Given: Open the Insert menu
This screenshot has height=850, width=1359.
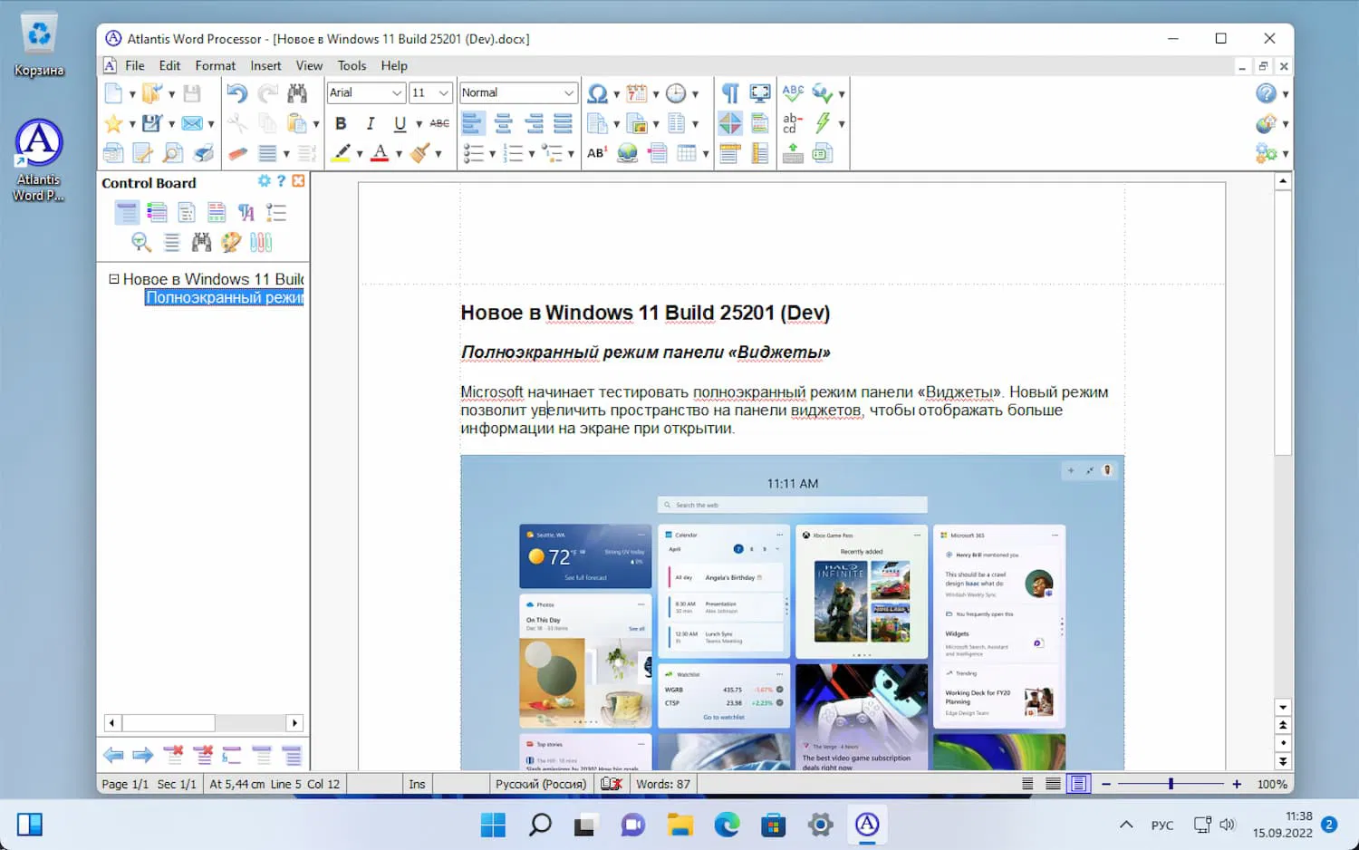Looking at the screenshot, I should (x=265, y=65).
